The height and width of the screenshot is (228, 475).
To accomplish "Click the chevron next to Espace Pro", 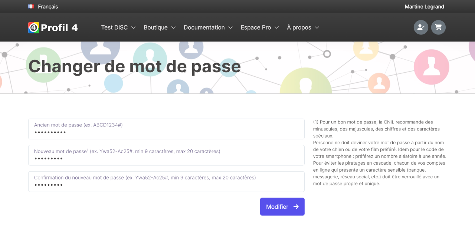I will tap(276, 28).
